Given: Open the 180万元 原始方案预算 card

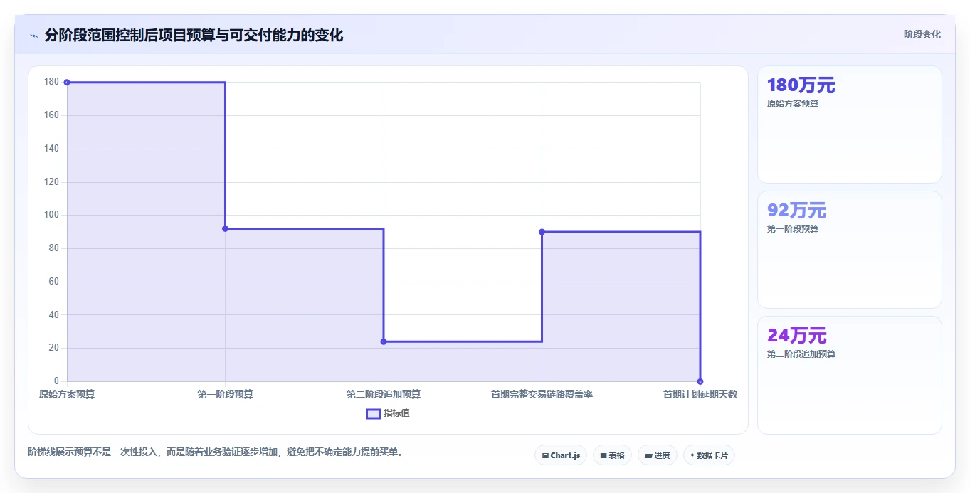Looking at the screenshot, I should (849, 124).
